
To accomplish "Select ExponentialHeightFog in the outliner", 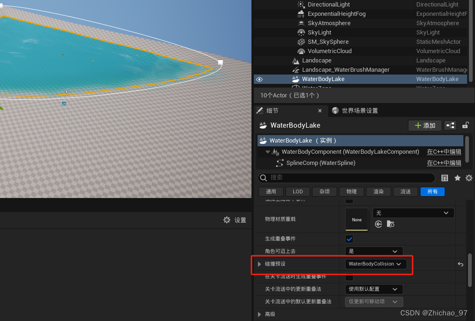I will pos(360,14).
